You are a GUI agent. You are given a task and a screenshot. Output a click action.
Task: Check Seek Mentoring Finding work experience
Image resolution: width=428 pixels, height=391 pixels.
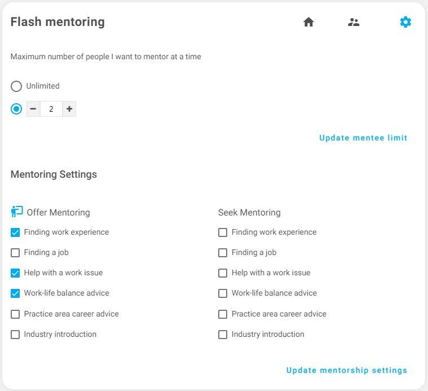coord(223,232)
